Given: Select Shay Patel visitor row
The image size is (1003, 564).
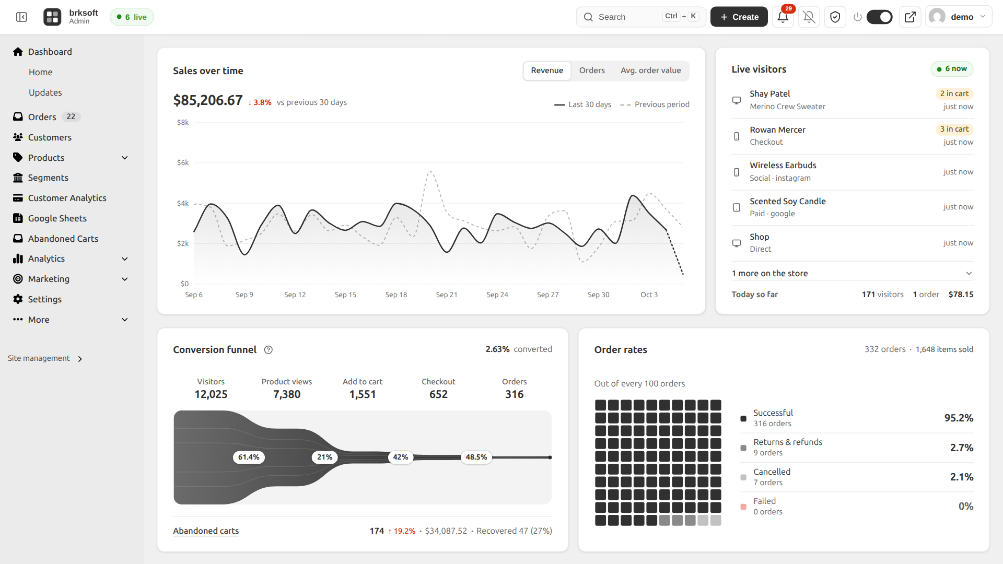Looking at the screenshot, I should click(x=852, y=100).
